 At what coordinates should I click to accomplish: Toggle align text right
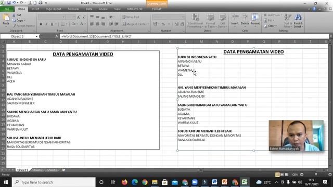[x=103, y=24]
